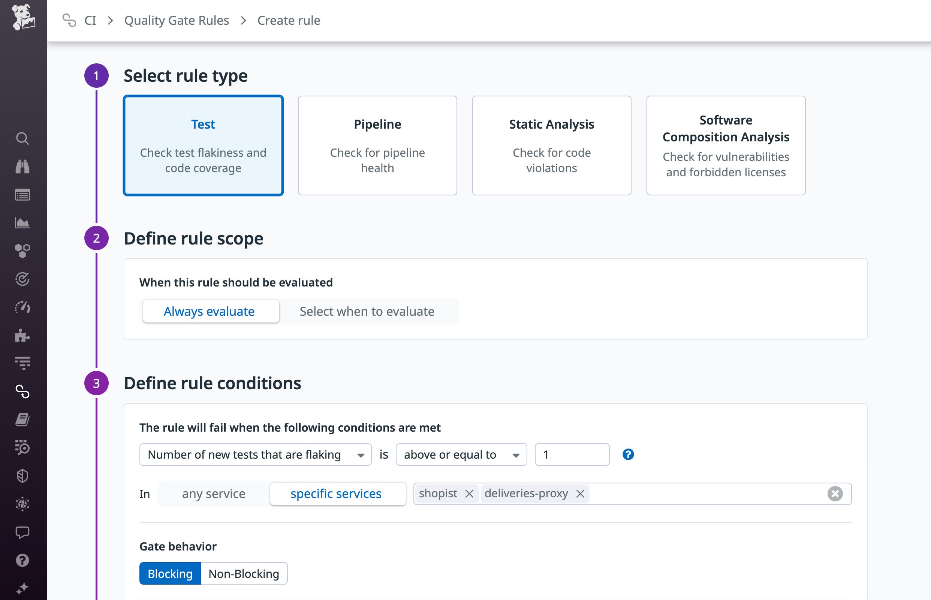Open the Datadog search icon
This screenshot has width=931, height=600.
(x=23, y=139)
